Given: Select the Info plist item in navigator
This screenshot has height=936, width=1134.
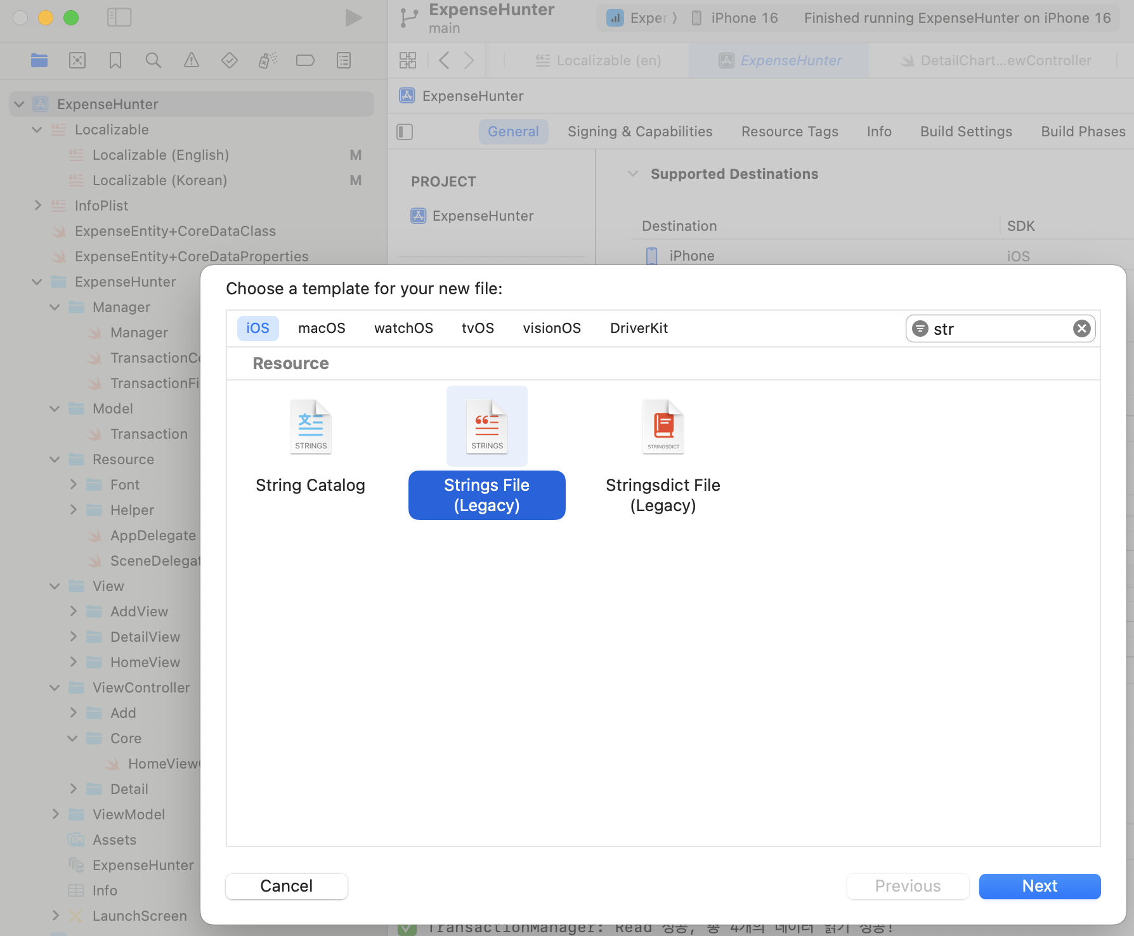Looking at the screenshot, I should (105, 890).
